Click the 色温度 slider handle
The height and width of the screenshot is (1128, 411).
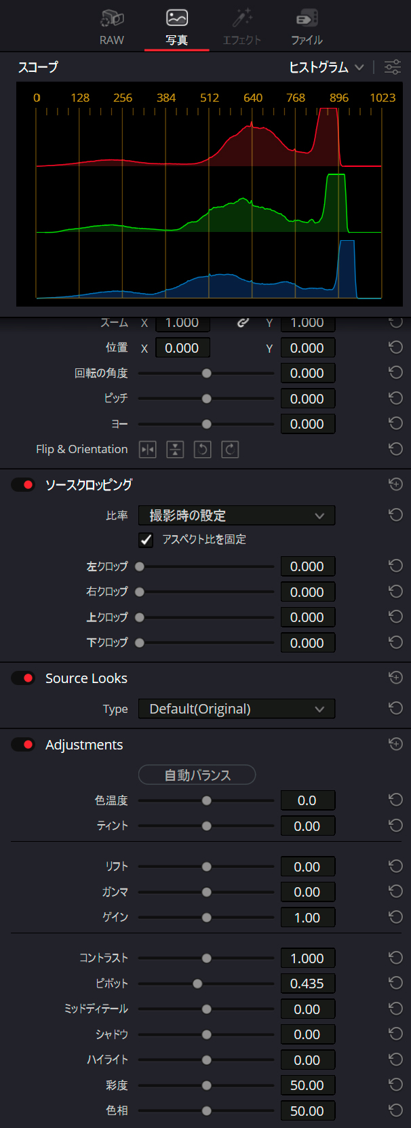[207, 800]
